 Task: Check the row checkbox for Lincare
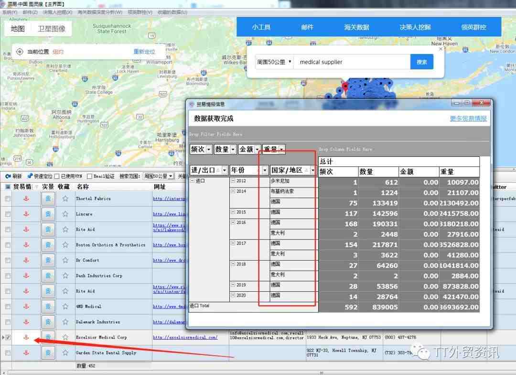click(x=8, y=214)
